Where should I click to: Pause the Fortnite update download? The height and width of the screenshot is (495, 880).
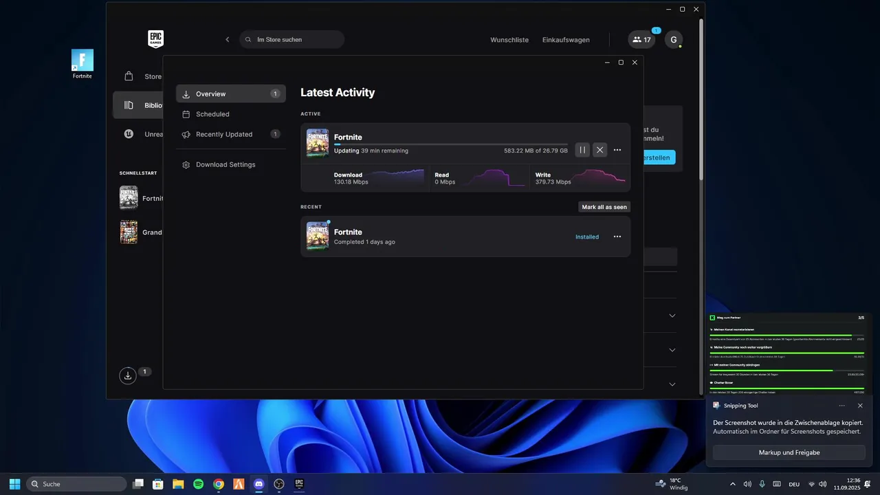[x=582, y=150]
